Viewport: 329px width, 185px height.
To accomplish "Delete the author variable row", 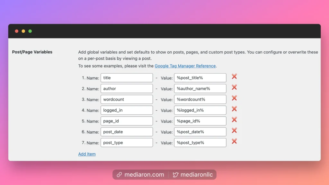I will click(x=234, y=87).
